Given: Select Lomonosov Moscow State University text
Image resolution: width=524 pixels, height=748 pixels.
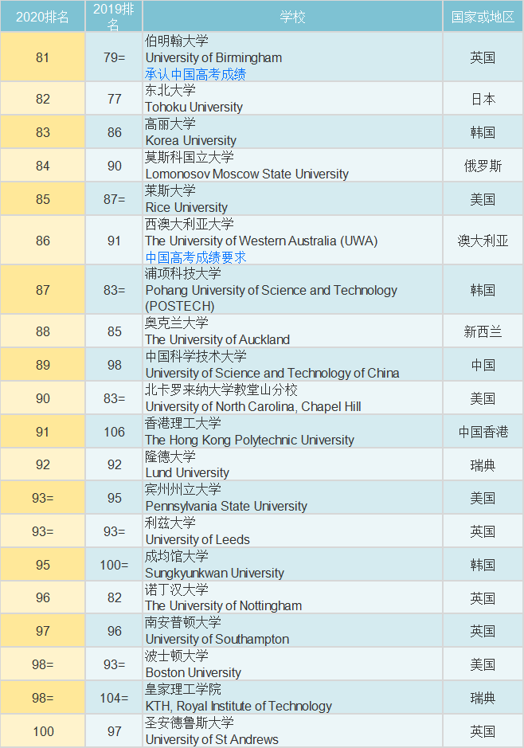Looking at the screenshot, I should coord(247,174).
